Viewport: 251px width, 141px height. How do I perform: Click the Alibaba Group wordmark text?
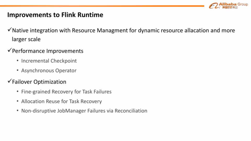233,4
